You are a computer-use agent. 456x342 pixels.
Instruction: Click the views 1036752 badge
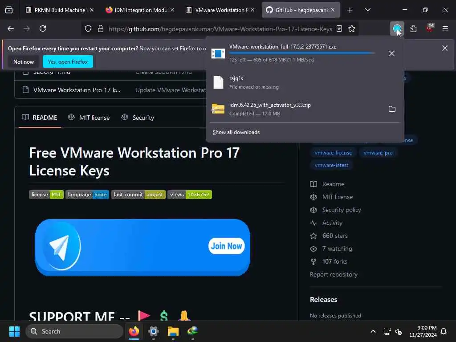(190, 195)
